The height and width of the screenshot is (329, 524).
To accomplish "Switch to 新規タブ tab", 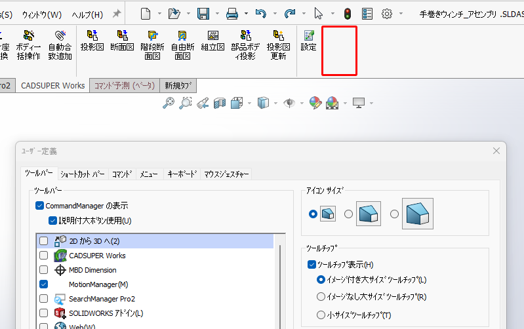I will coord(178,86).
